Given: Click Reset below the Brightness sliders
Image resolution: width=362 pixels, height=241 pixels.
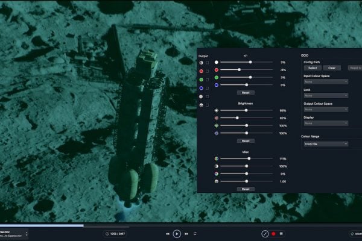Looking at the screenshot, I should coord(246,141).
